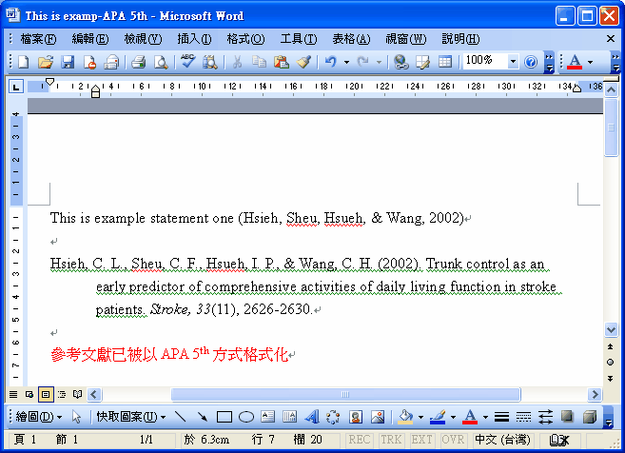This screenshot has width=625, height=453.
Task: Click the Format Painter brush icon
Action: point(303,62)
